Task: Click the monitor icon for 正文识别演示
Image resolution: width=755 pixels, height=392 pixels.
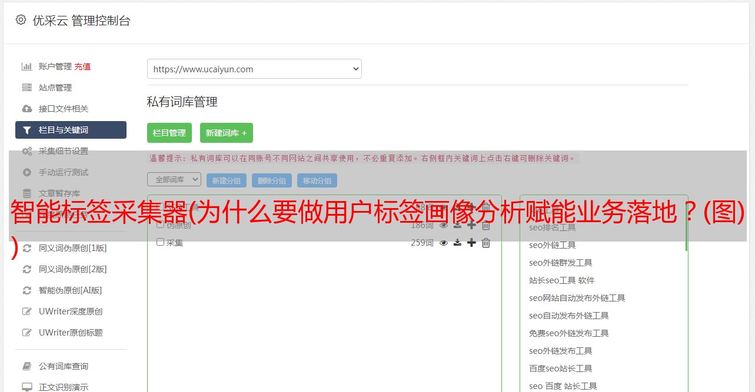Action: (x=27, y=387)
